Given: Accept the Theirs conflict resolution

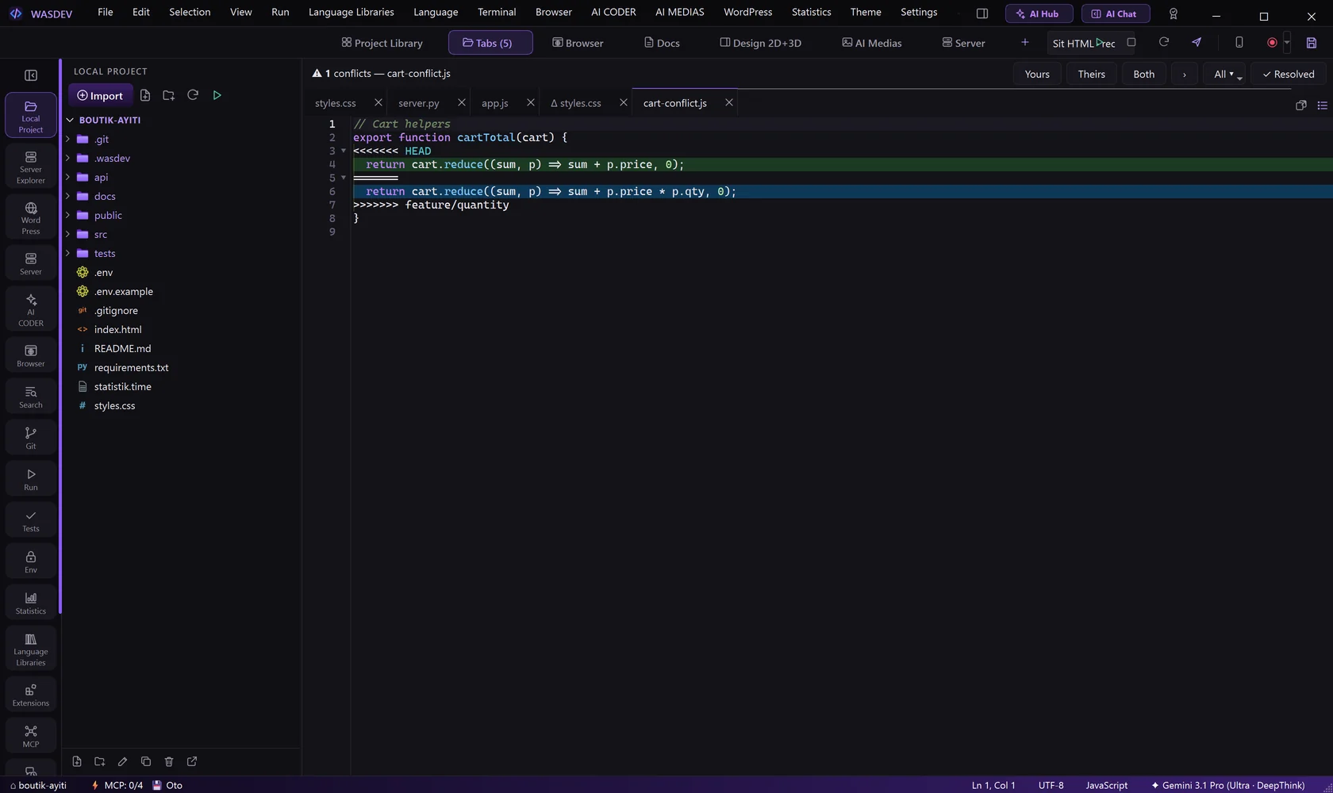Looking at the screenshot, I should tap(1092, 74).
